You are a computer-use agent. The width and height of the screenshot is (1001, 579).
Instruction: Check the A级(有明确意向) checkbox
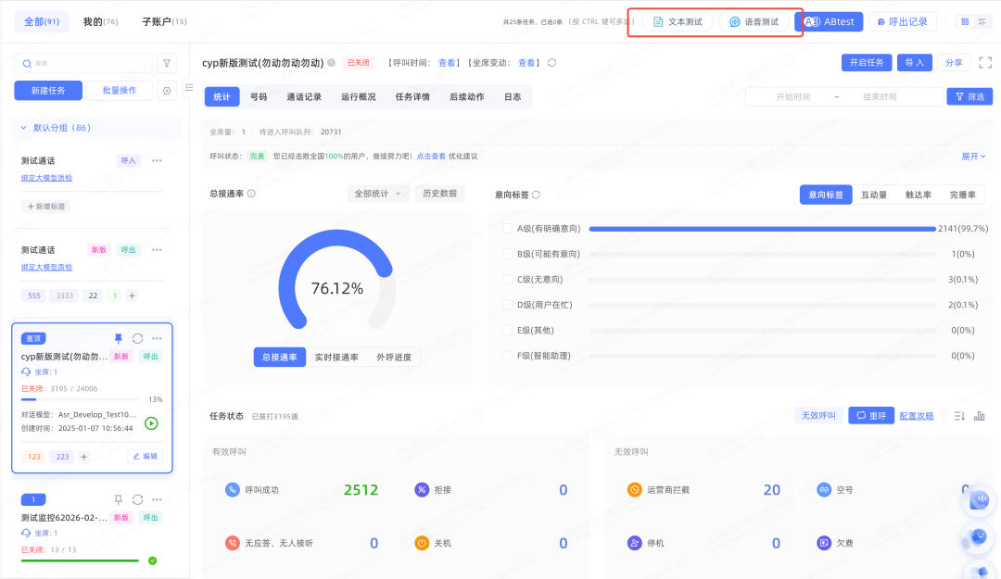coord(507,228)
